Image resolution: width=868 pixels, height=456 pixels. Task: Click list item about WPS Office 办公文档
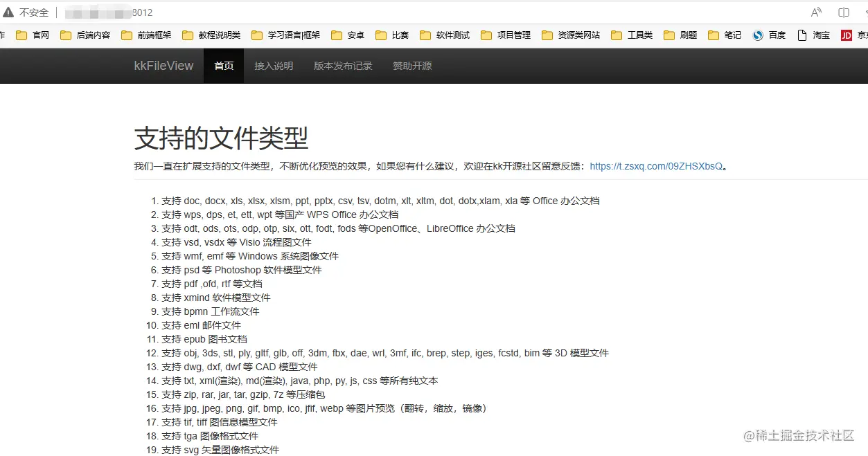[x=280, y=215]
